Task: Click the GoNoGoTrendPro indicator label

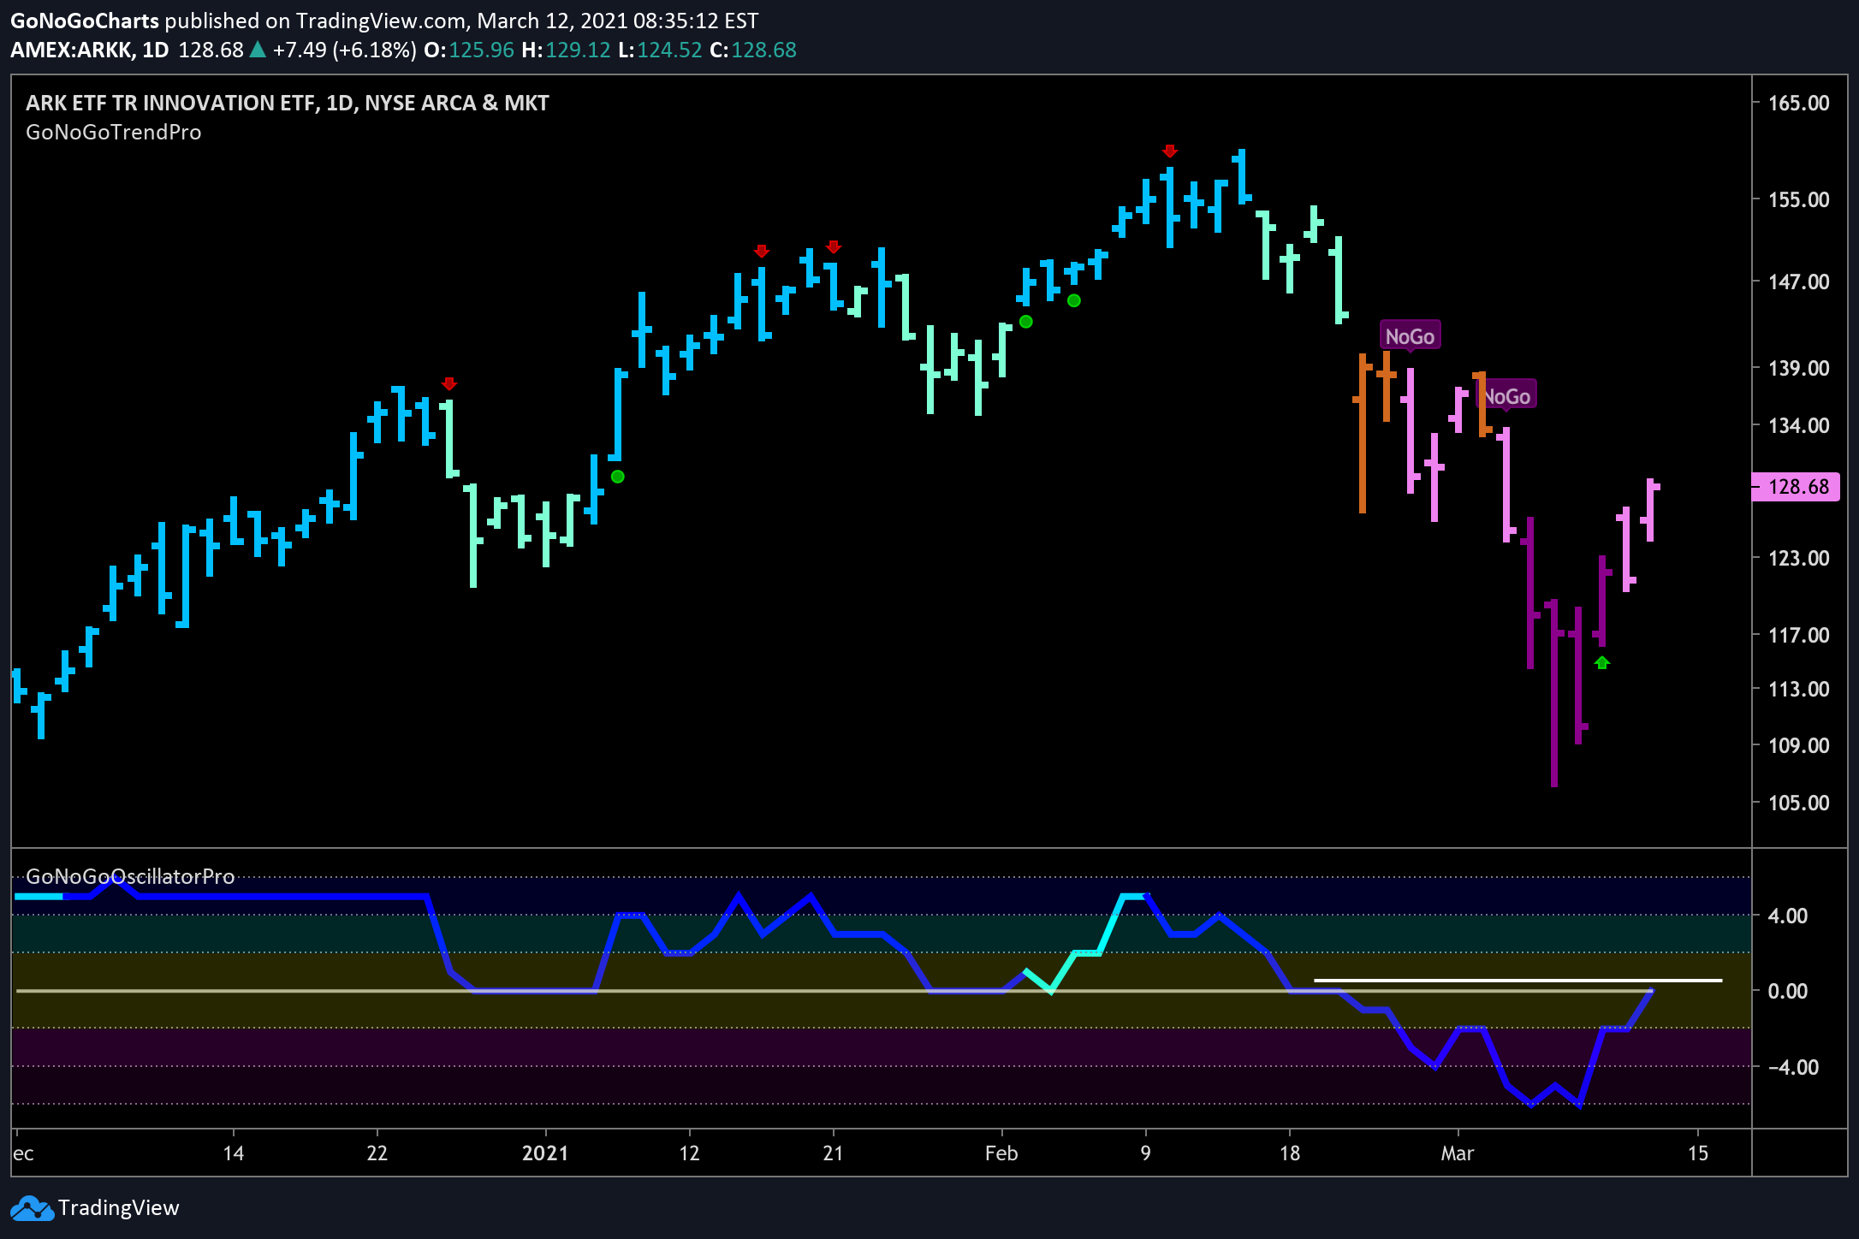Action: tap(114, 133)
